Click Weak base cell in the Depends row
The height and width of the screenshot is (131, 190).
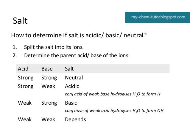coord(48,119)
